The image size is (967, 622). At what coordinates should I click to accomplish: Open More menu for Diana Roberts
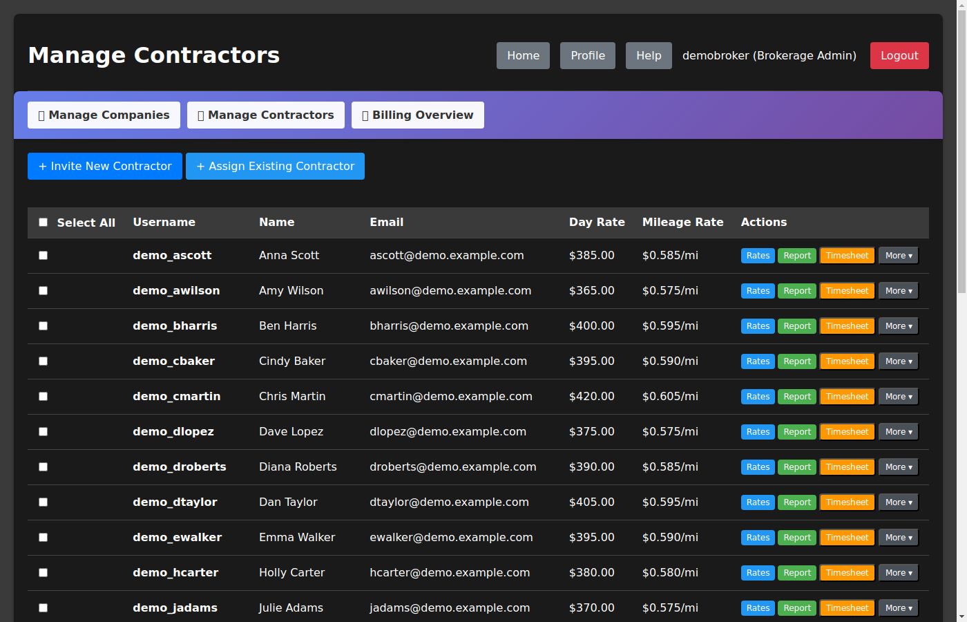point(899,467)
